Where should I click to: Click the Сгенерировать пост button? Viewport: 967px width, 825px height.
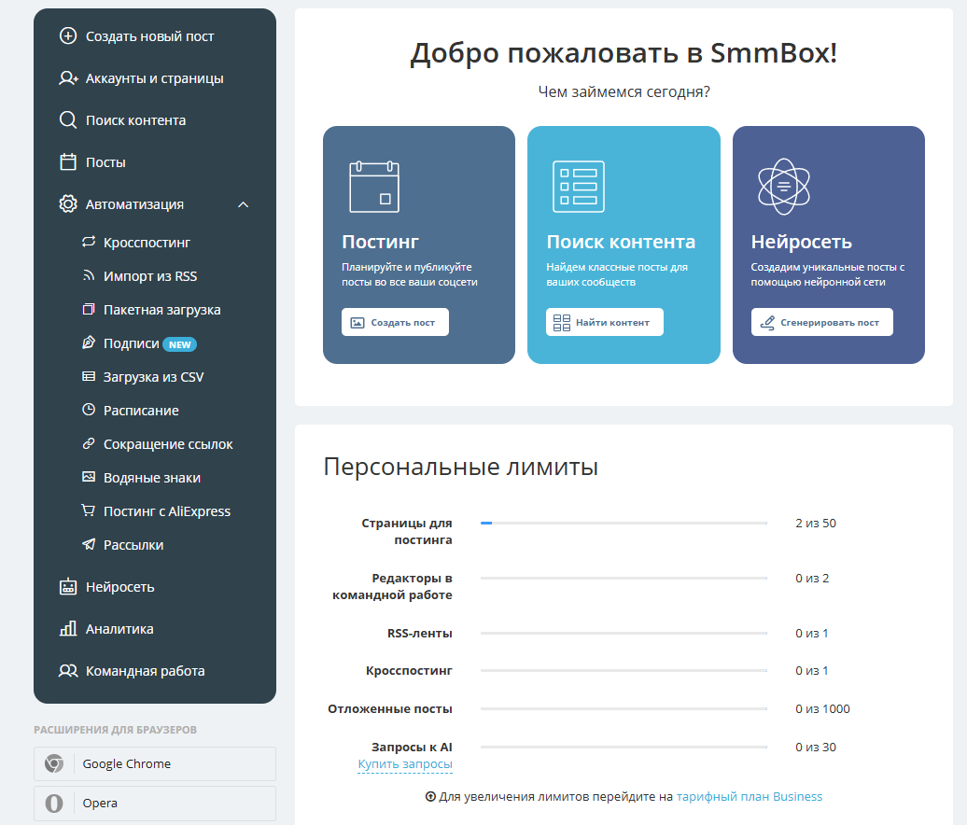[821, 322]
